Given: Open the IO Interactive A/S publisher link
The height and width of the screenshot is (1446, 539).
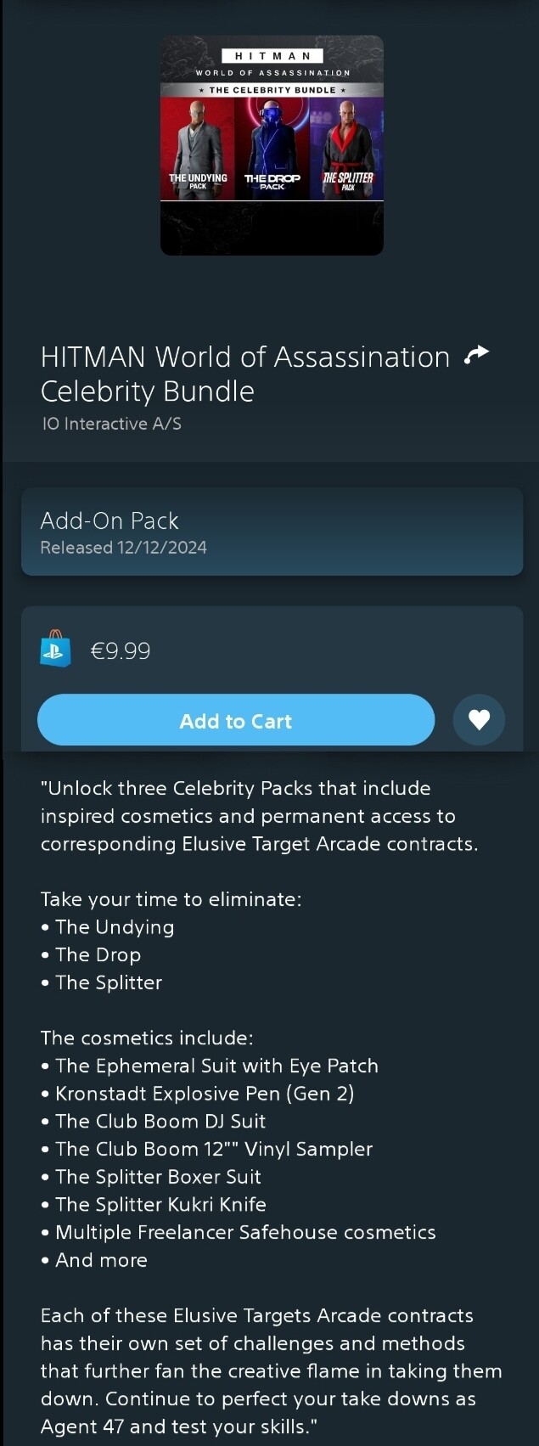Looking at the screenshot, I should (x=111, y=424).
